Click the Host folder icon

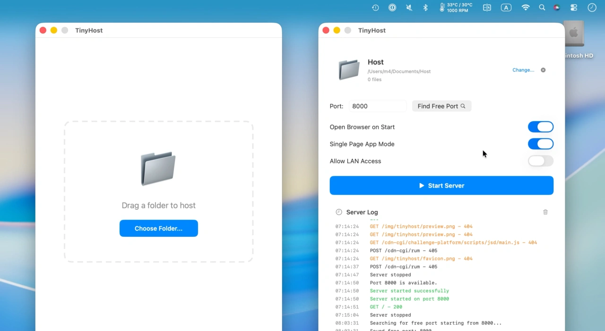tap(349, 69)
